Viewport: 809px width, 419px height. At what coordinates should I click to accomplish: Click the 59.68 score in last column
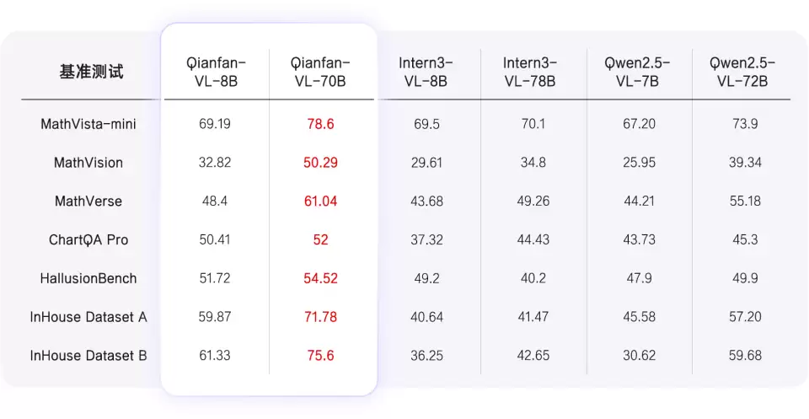tap(743, 356)
